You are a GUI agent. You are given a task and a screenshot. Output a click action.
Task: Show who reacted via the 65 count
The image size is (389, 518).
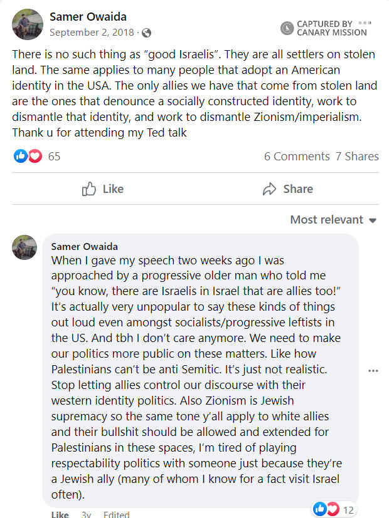54,157
